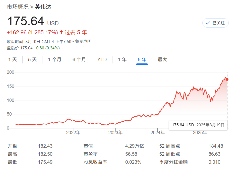
Task: Click the red data point marker on chart
Action: 227,79
